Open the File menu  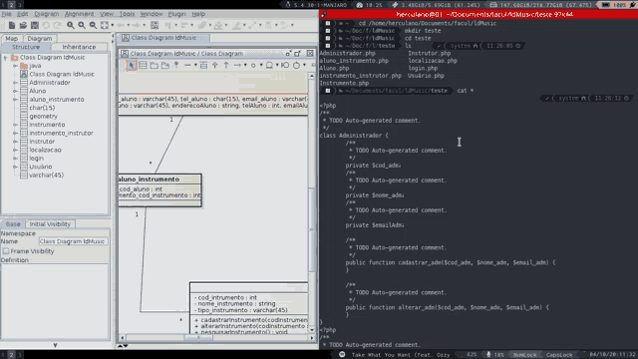coord(6,14)
